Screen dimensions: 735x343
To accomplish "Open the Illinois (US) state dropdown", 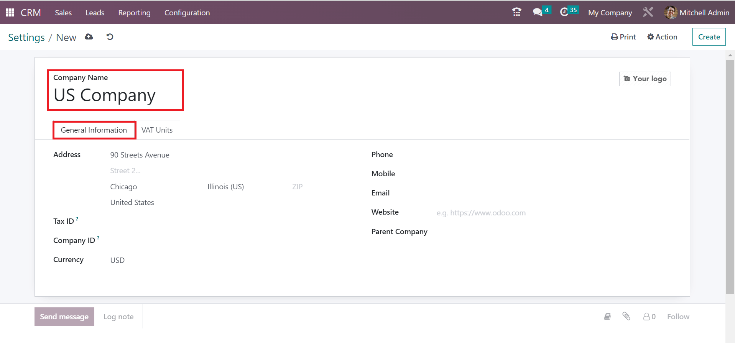I will 245,187.
